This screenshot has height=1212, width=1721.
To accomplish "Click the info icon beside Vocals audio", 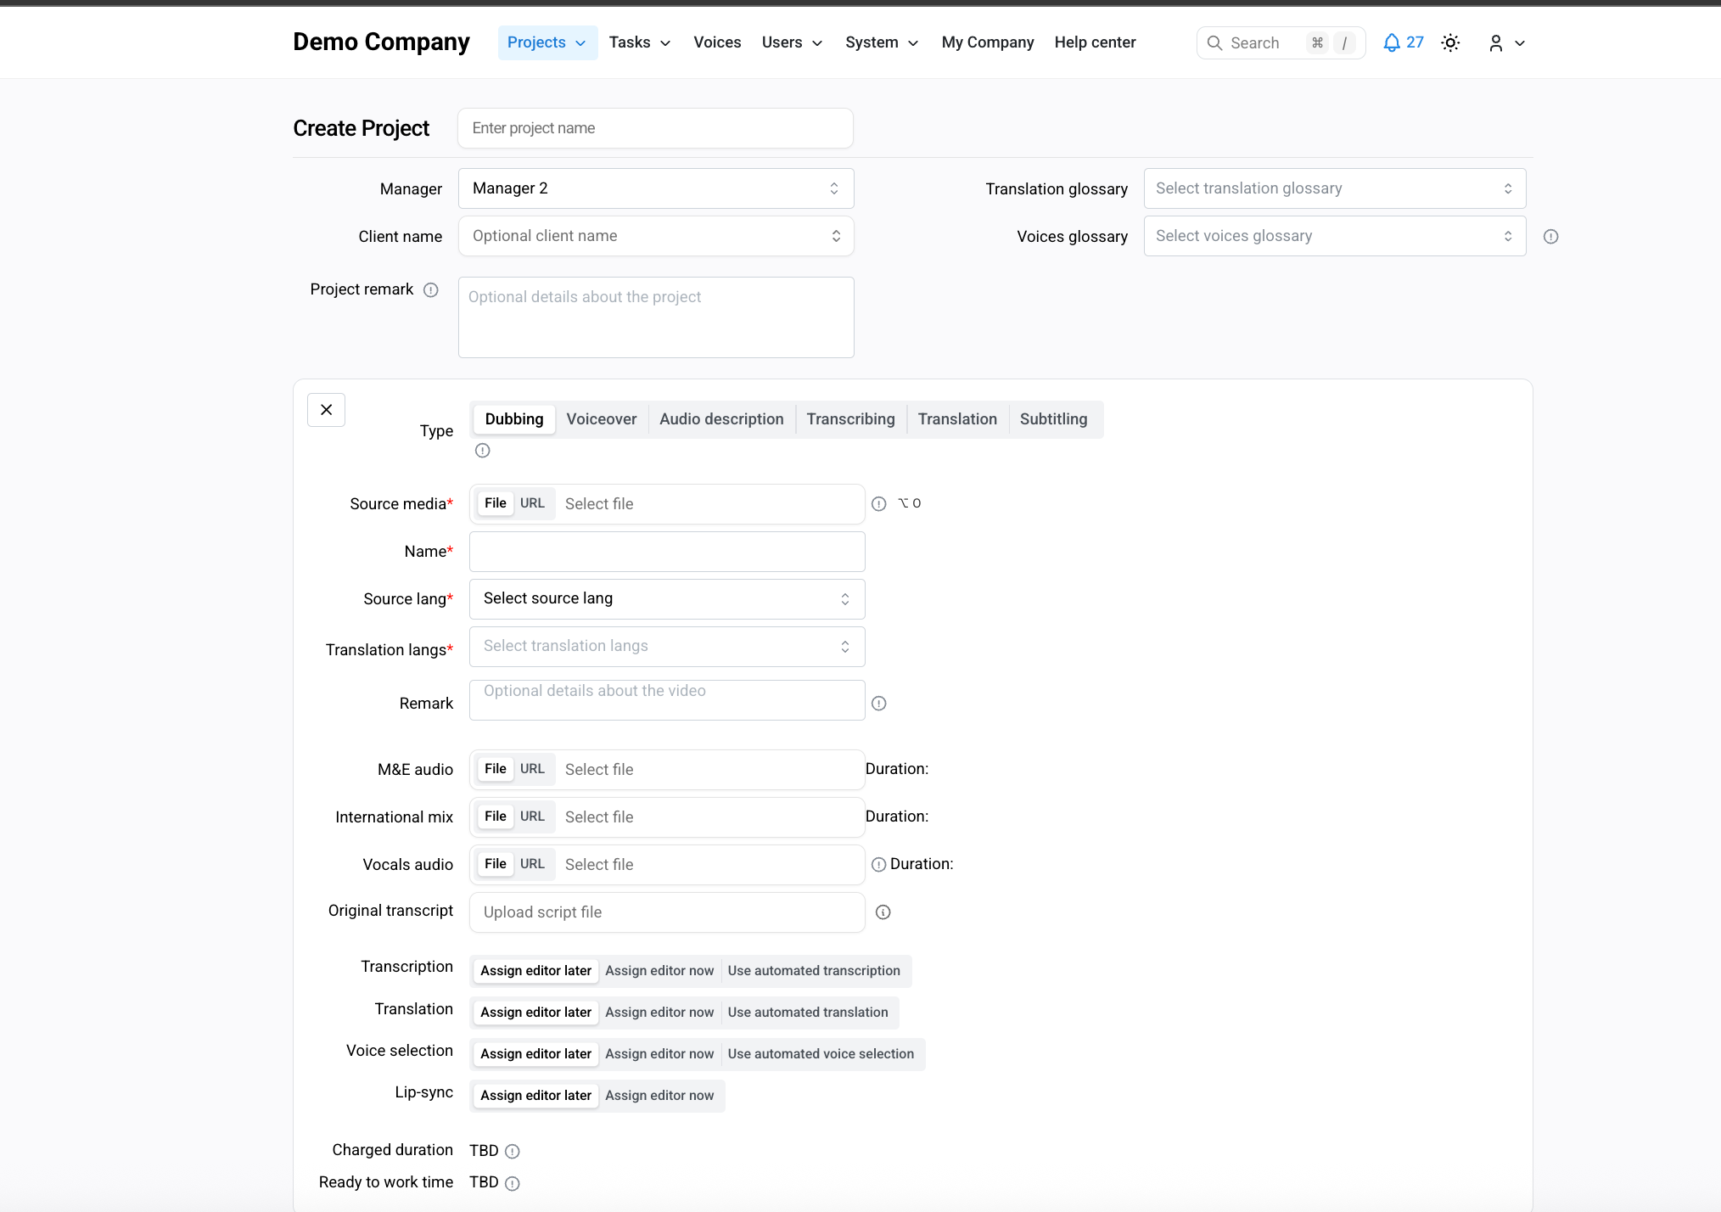I will (879, 865).
